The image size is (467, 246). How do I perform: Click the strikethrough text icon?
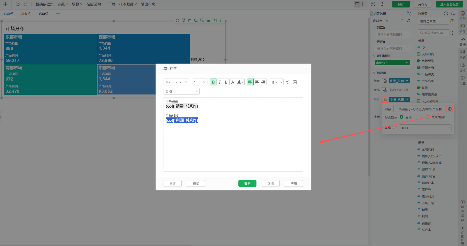tap(233, 82)
